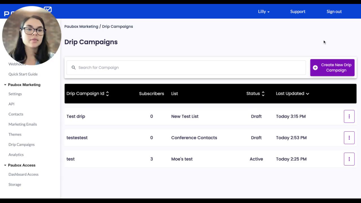Screen dimensions: 361x203
Task: Open the testestest campaign
Action: tap(77, 138)
